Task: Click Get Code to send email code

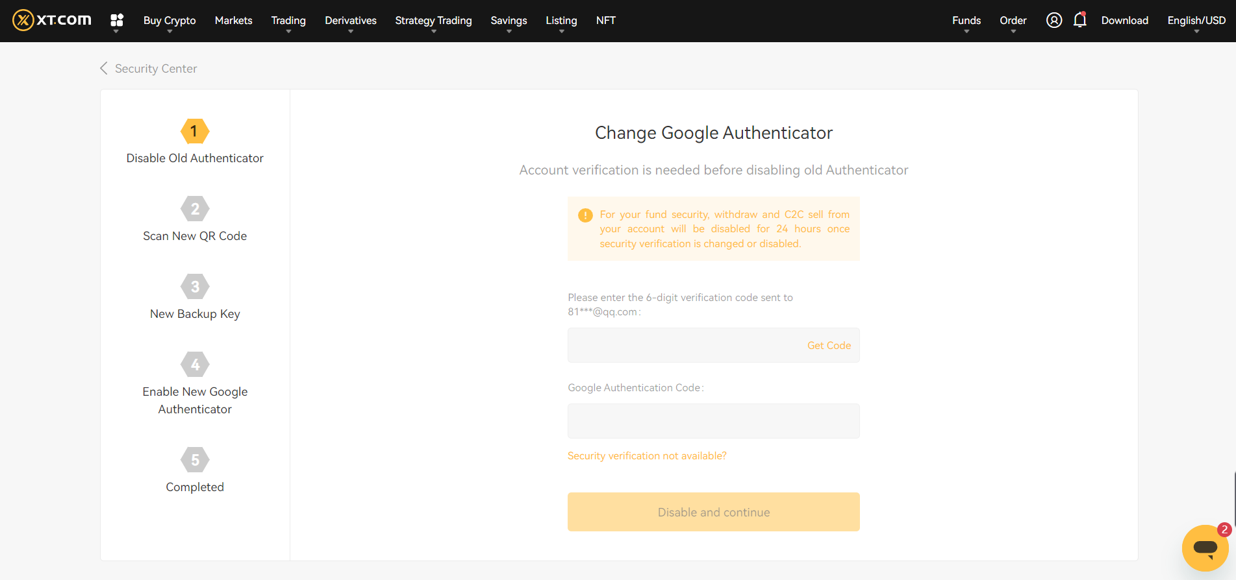Action: click(828, 346)
